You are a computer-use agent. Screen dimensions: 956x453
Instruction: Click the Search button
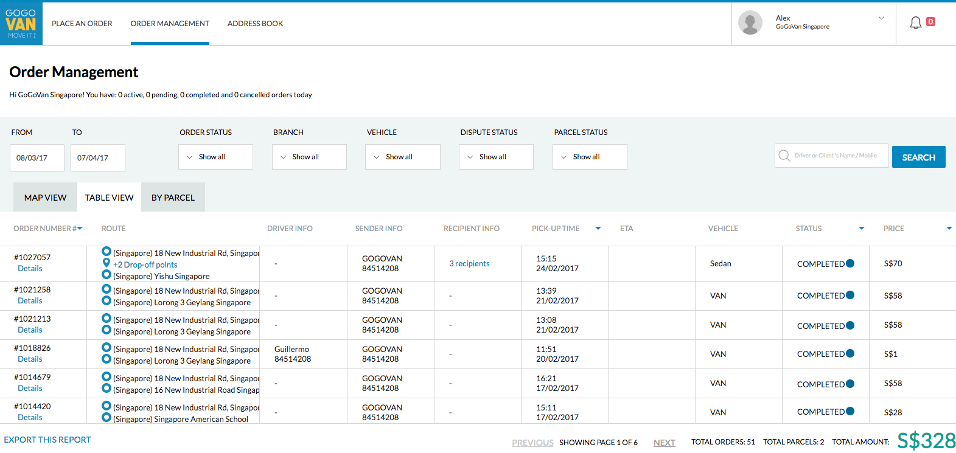coord(918,157)
